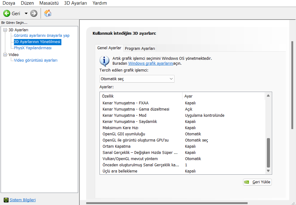Select the Üçlü ara bellekleme row
Viewport: 296px width, 205px height.
tap(182, 171)
